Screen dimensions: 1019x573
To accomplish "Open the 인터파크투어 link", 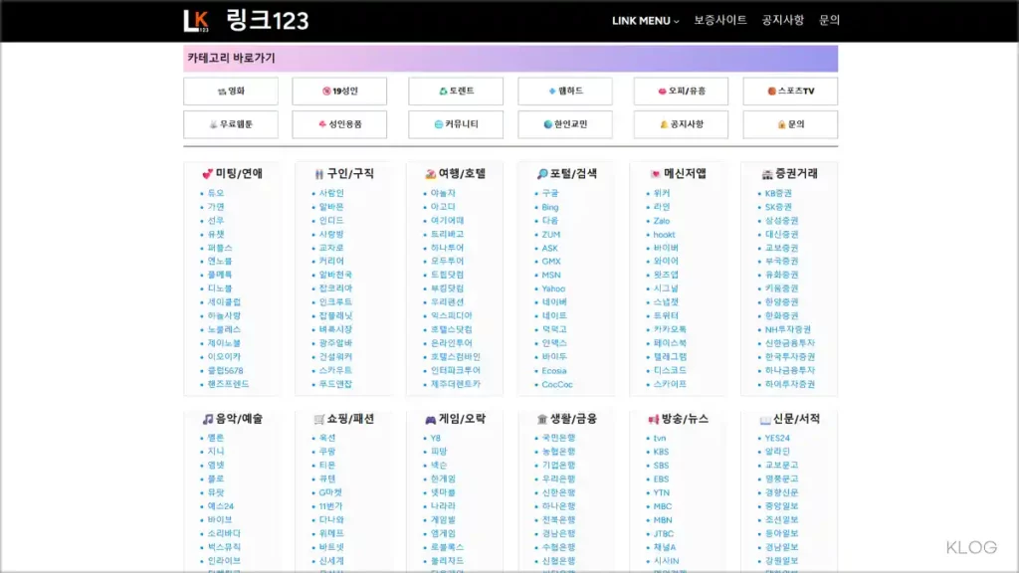I will click(455, 370).
